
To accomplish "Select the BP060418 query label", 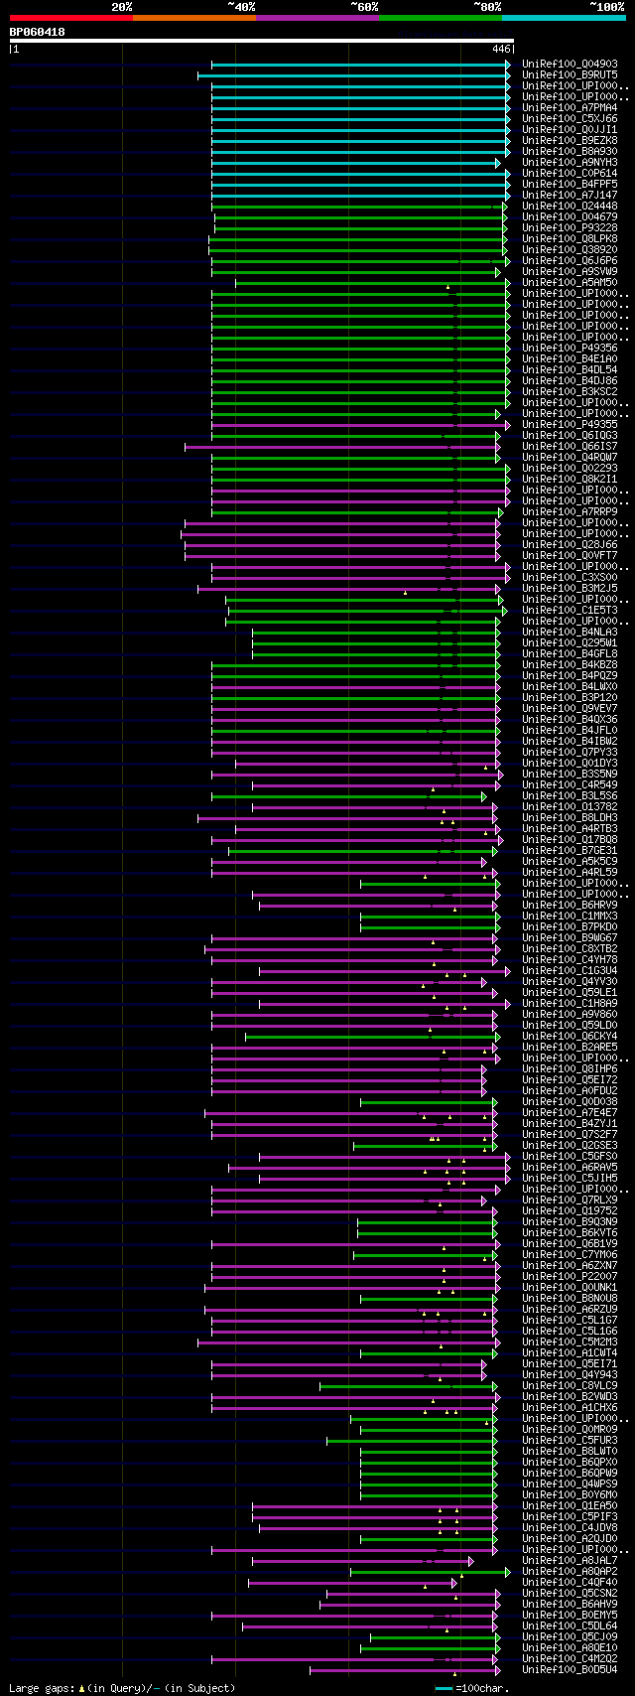I will pyautogui.click(x=38, y=32).
